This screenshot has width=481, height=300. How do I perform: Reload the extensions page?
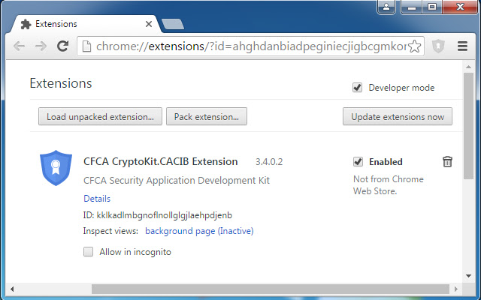pos(63,46)
